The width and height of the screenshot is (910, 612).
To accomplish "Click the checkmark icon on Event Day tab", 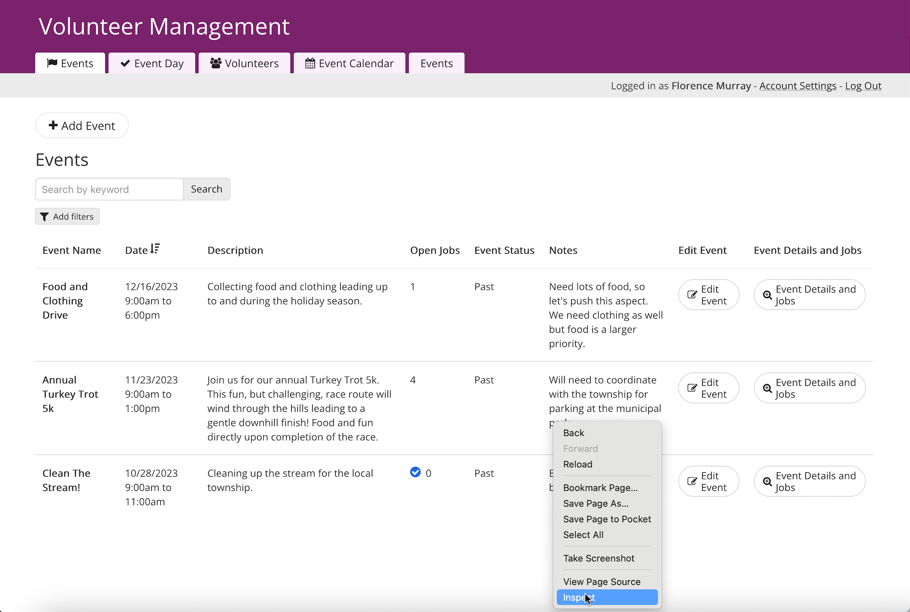I will click(x=125, y=63).
